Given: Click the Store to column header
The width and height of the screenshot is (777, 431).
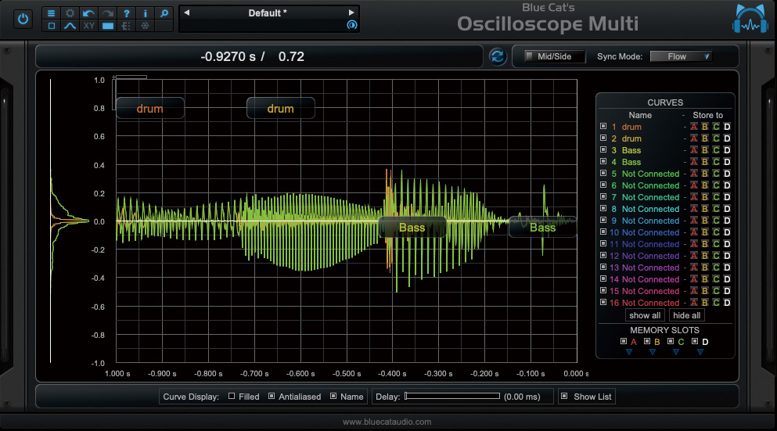Looking at the screenshot, I should pos(707,115).
